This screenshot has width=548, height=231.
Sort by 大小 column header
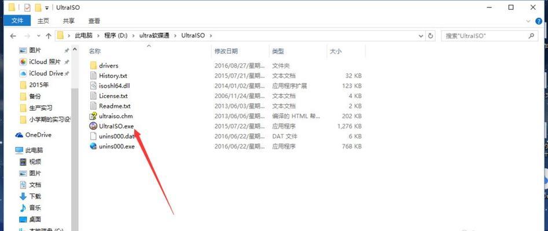[336, 51]
